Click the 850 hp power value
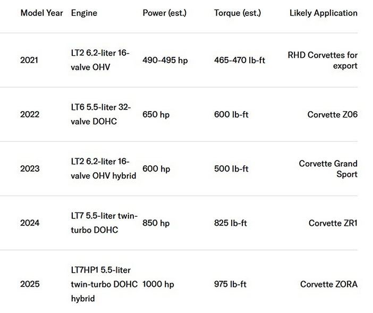The width and height of the screenshot is (373, 313). pyautogui.click(x=156, y=223)
